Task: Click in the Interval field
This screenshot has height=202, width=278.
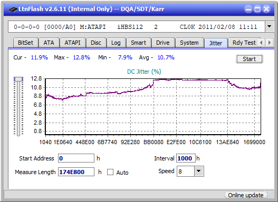Action: coord(186,158)
